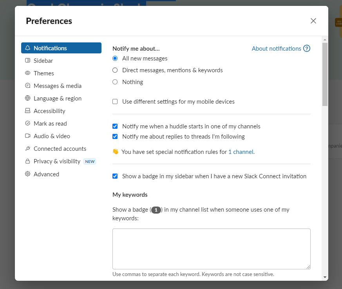Click the Language & region globe icon
The image size is (342, 289).
27,98
